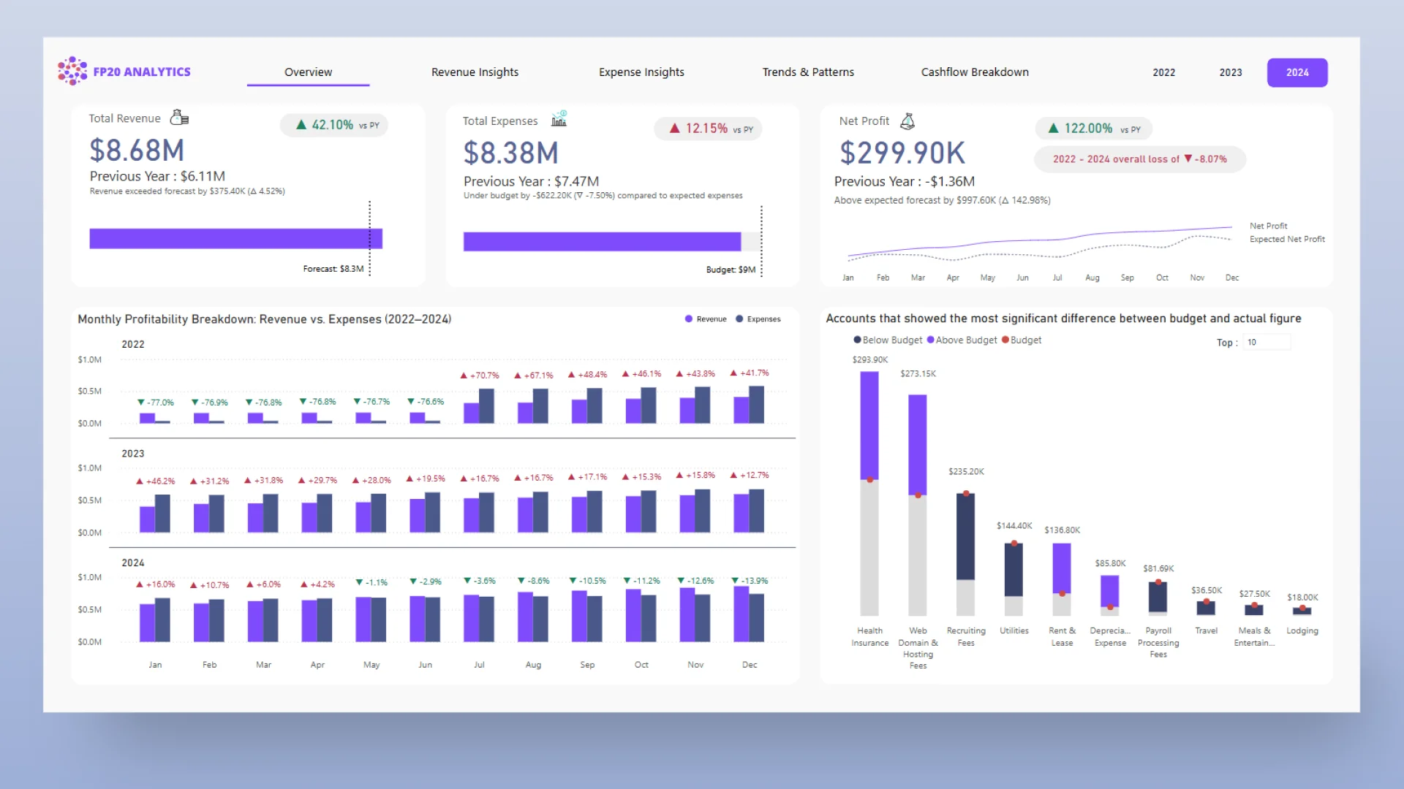This screenshot has height=789, width=1404.
Task: Click the Top N value input field
Action: (x=1267, y=342)
